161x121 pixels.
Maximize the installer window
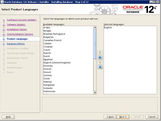(x=154, y=2)
